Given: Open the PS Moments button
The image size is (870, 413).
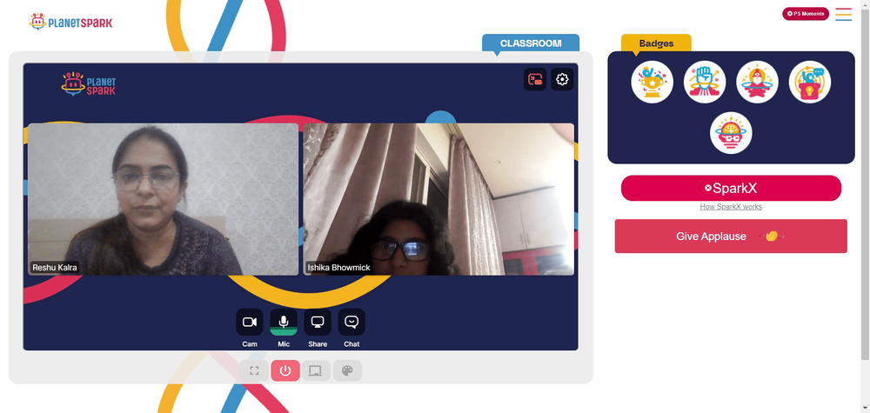Looking at the screenshot, I should pyautogui.click(x=806, y=14).
